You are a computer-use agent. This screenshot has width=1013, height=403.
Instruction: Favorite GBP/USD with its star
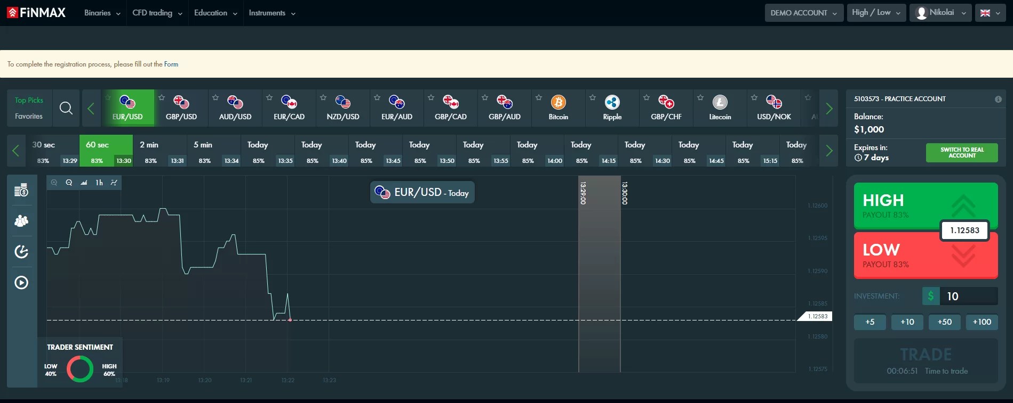[162, 97]
